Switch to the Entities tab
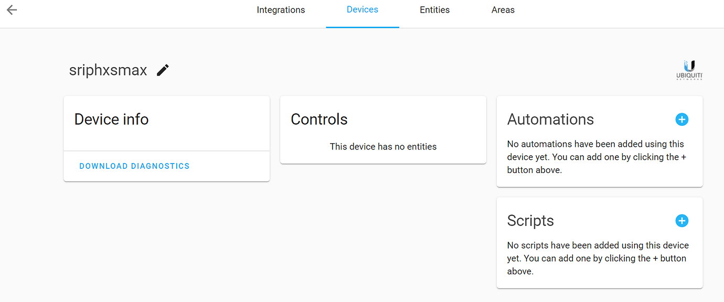The height and width of the screenshot is (302, 724). coord(435,10)
